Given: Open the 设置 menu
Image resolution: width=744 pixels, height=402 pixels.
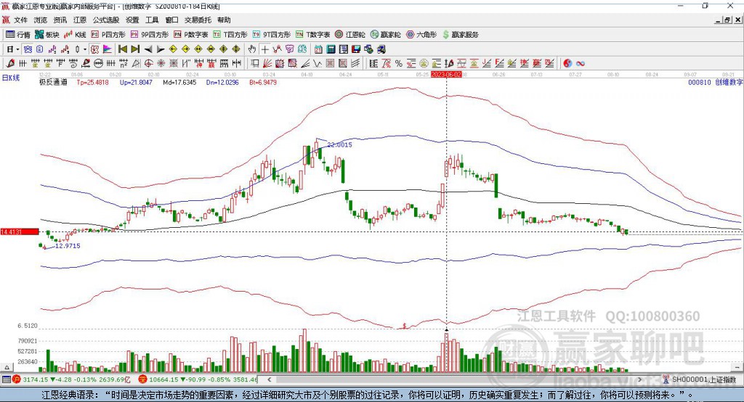Looking at the screenshot, I should (132, 20).
